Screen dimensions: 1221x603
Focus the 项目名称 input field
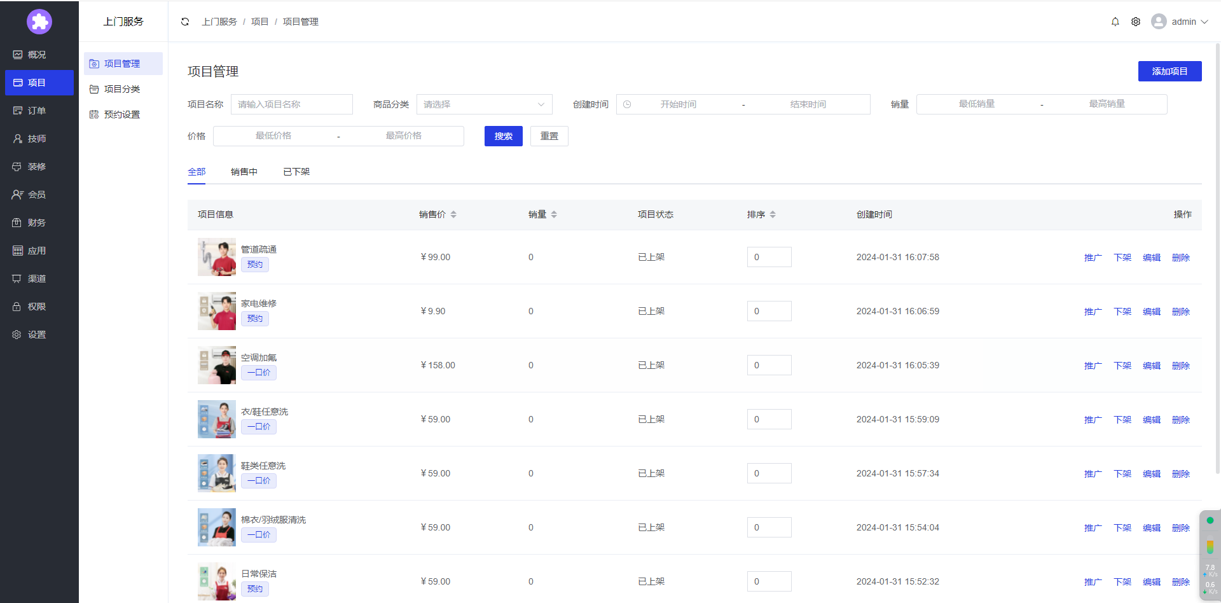pyautogui.click(x=291, y=104)
